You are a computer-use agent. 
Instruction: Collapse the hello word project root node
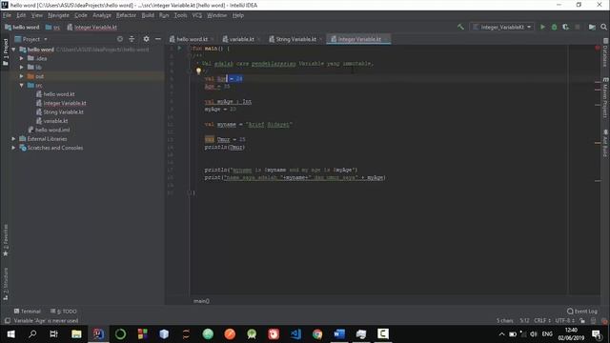14,50
